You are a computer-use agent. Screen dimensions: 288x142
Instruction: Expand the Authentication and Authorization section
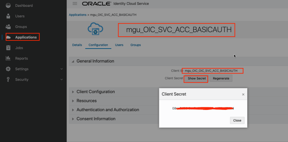(x=73, y=110)
